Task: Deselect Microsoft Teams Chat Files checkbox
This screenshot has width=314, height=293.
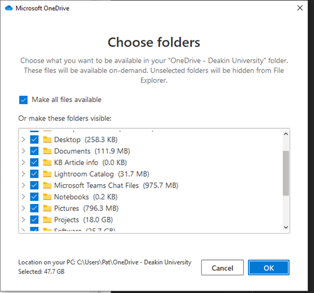Action: [34, 185]
